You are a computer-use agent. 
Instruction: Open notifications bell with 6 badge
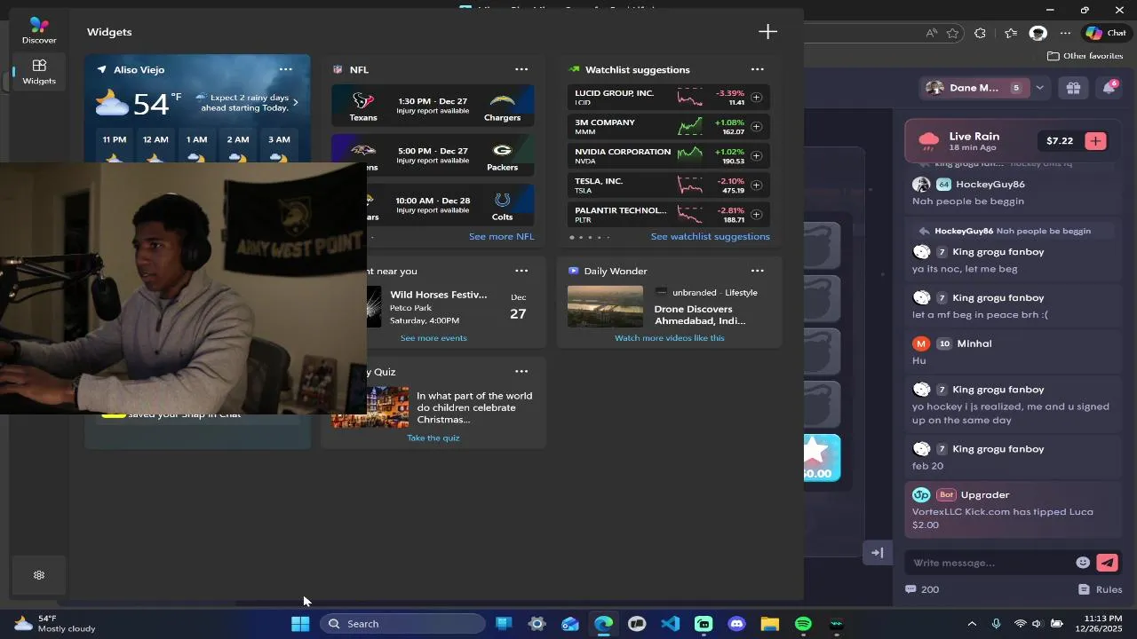tap(1109, 88)
